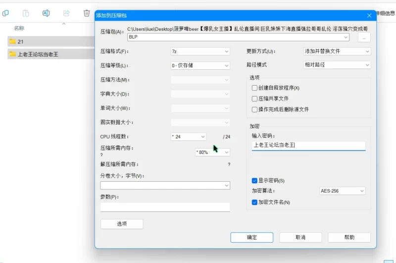Image resolution: width=396 pixels, height=263 pixels.
Task: Click the disabled 固实数据大小 dropdown
Action: 200,122
